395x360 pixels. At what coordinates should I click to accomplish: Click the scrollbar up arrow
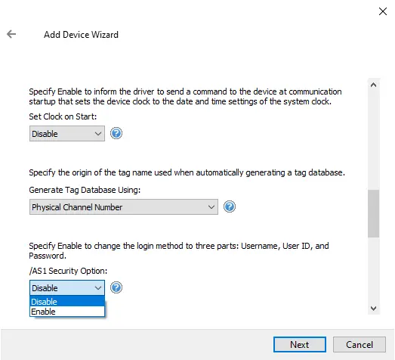(x=373, y=85)
